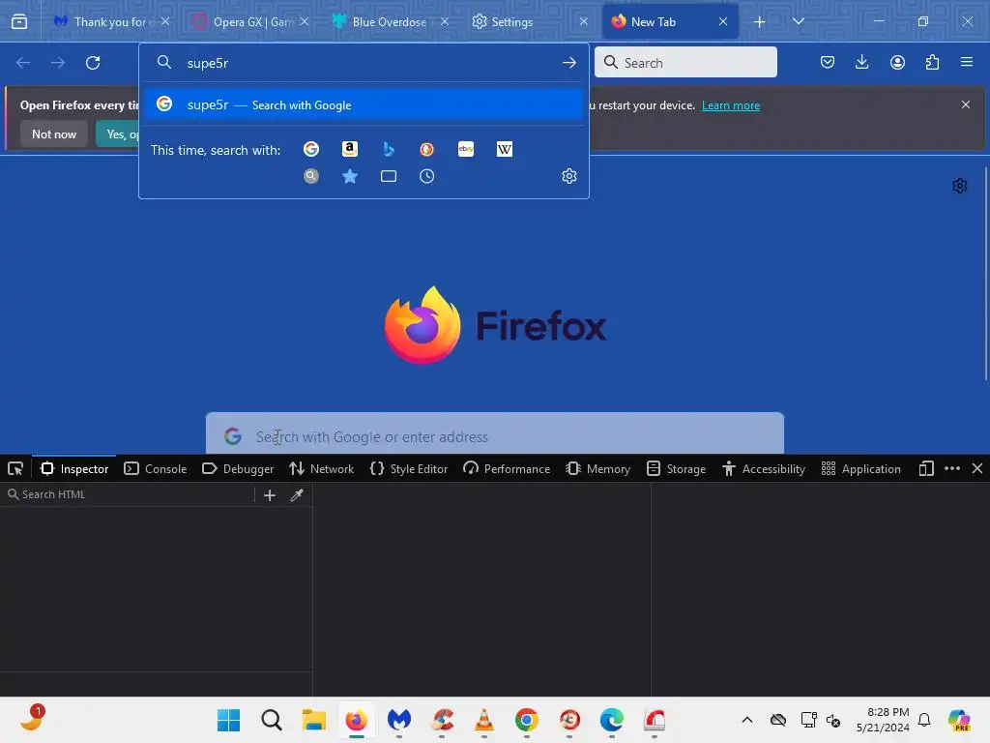Click the New Tab page search field
Viewport: 990px width, 743px height.
495,434
